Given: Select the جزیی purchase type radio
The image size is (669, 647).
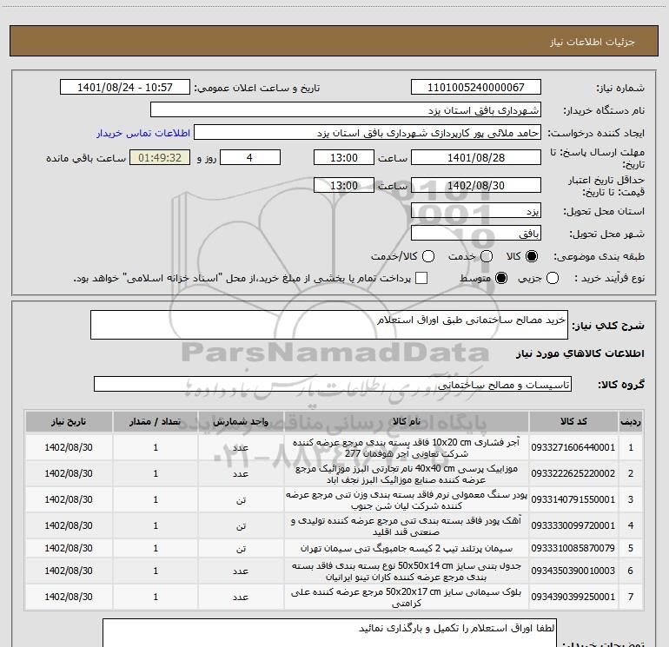Looking at the screenshot, I should pos(553,278).
